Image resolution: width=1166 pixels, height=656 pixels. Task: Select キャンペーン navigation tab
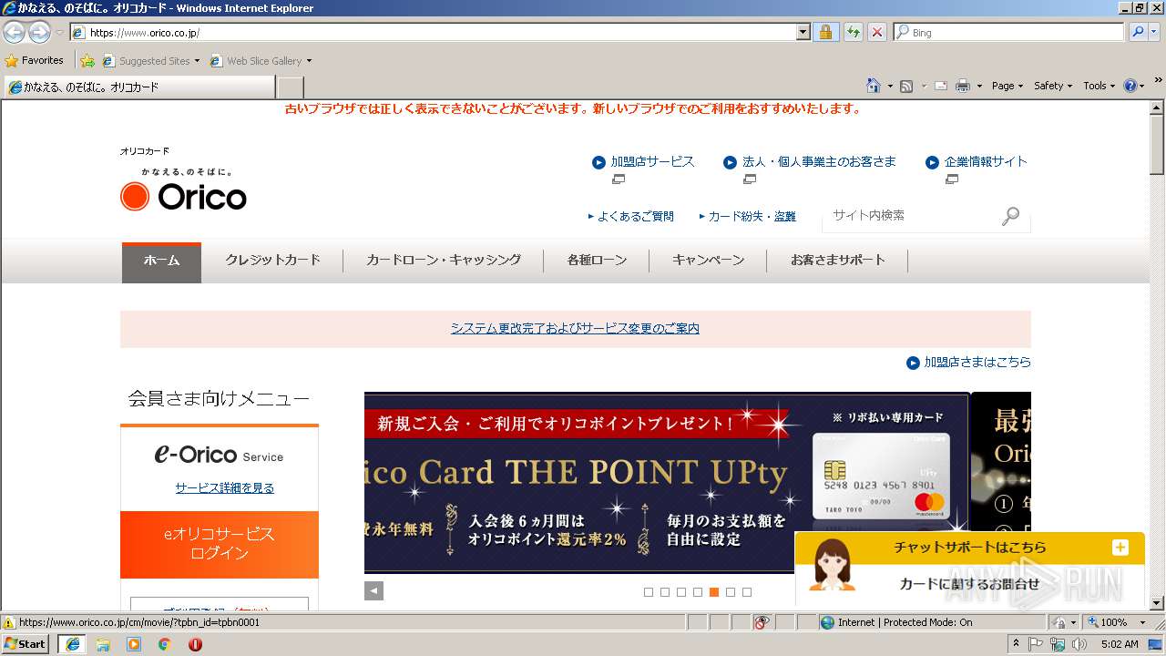(708, 261)
